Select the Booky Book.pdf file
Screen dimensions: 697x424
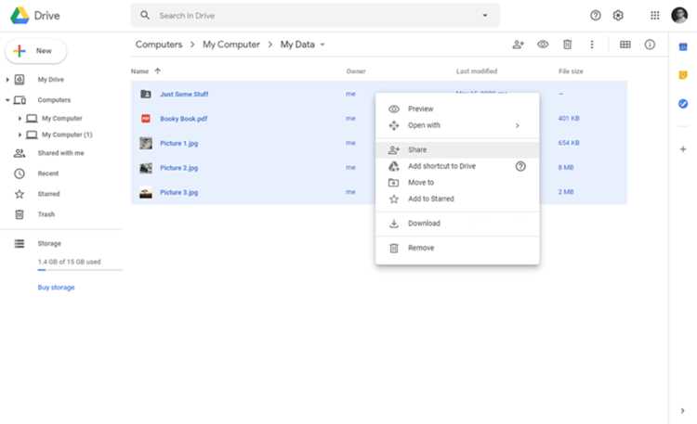(184, 119)
